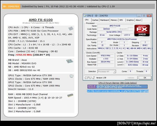Click the CPU-Z validator banner image
The image size is (157, 126).
tap(117, 87)
